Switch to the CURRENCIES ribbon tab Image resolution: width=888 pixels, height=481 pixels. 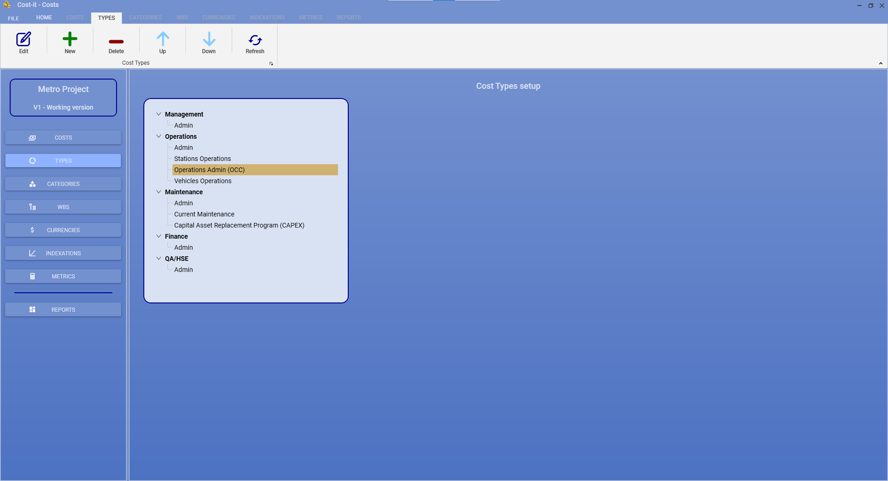[x=219, y=18]
